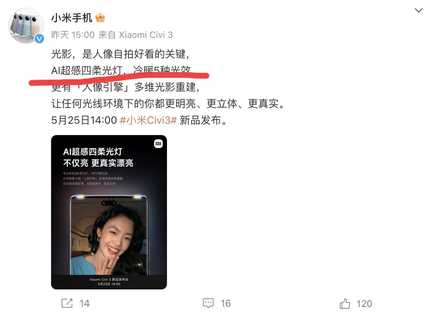Click the blue verified badge on avatar
Image resolution: width=434 pixels, height=317 pixels.
(x=39, y=39)
